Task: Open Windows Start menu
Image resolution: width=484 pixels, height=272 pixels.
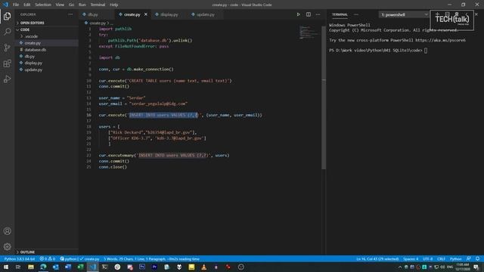Action: pos(6,267)
